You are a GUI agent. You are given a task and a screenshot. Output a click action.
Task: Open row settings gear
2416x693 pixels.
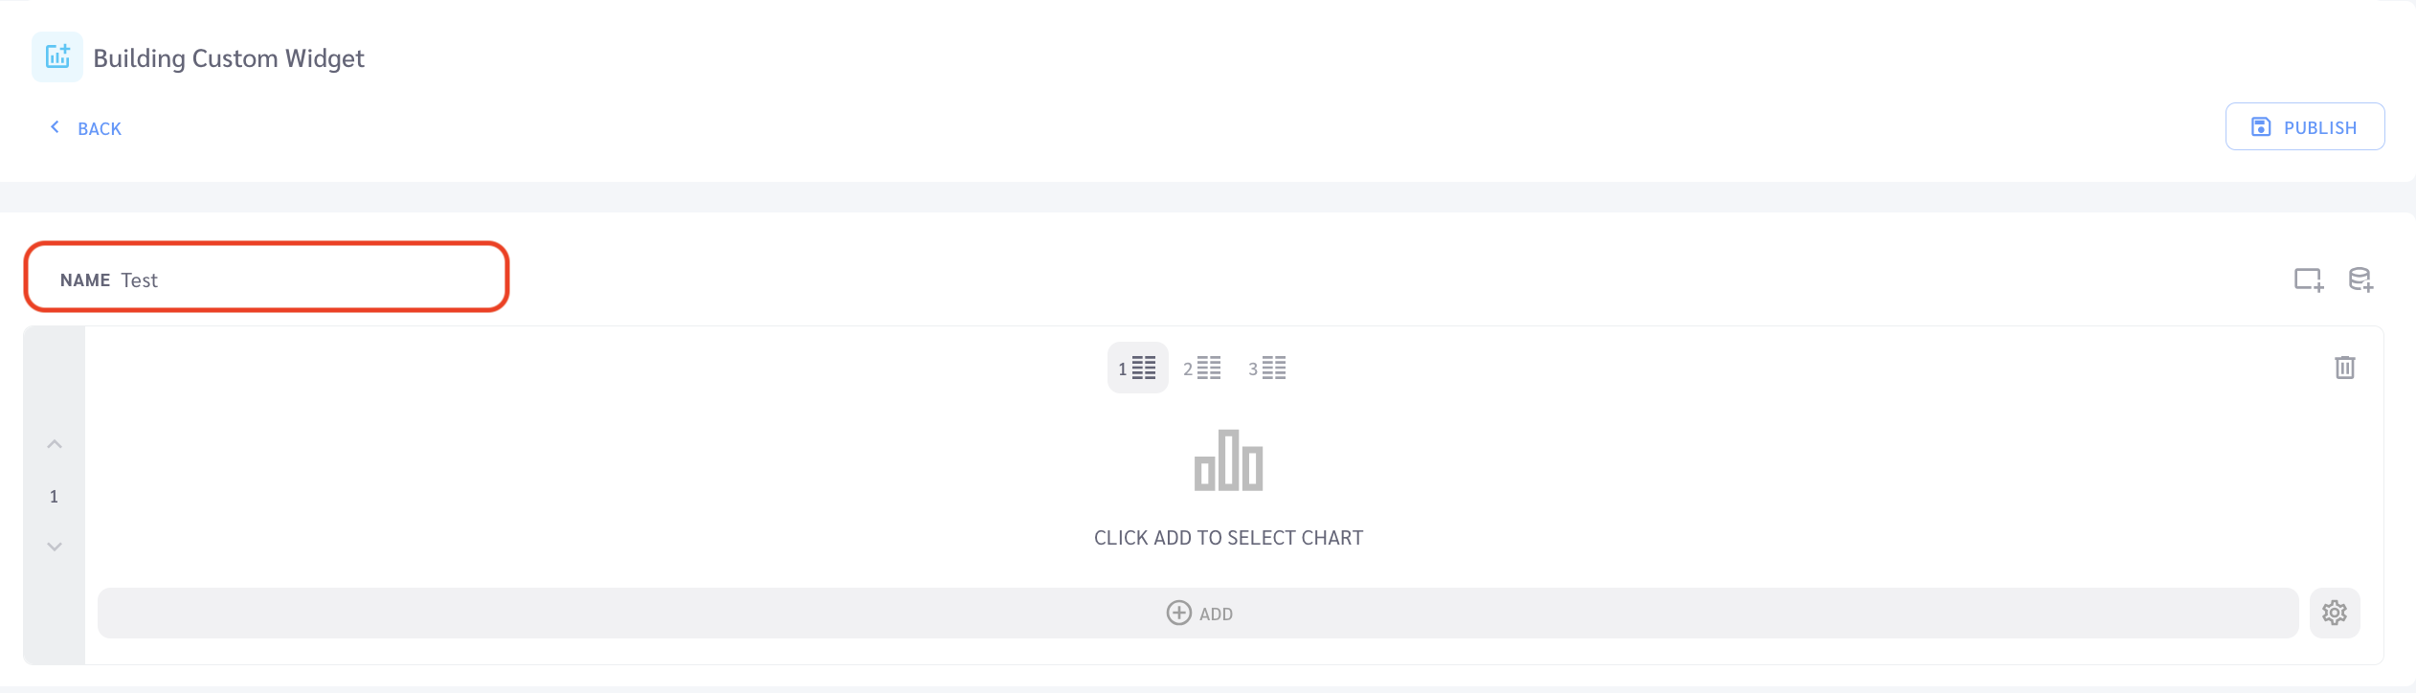(x=2334, y=613)
